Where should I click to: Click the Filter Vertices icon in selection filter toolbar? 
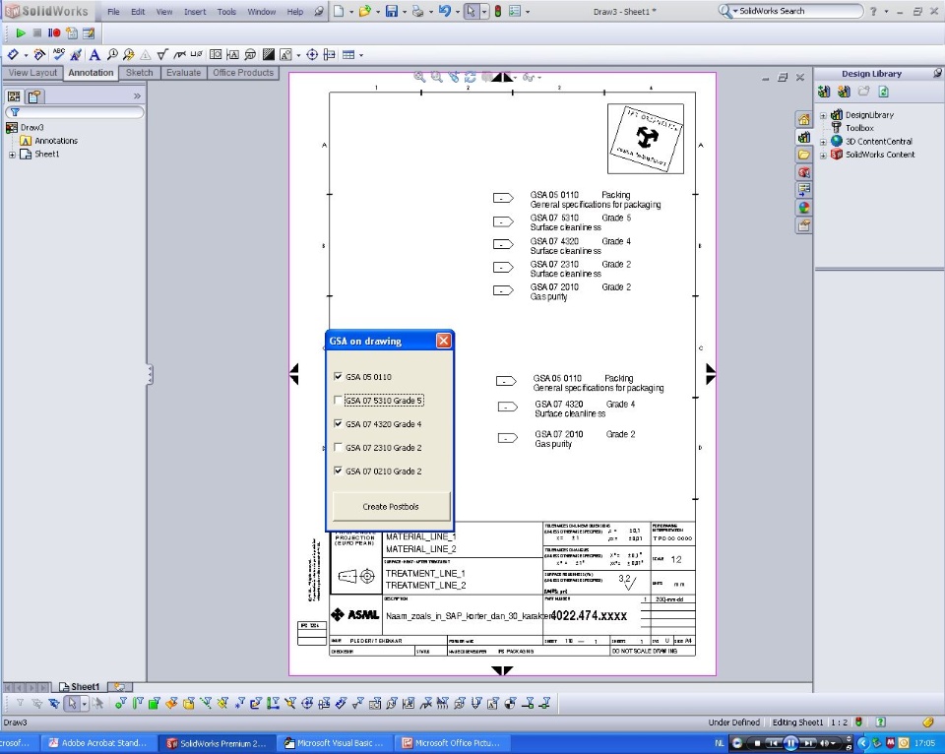pos(120,703)
